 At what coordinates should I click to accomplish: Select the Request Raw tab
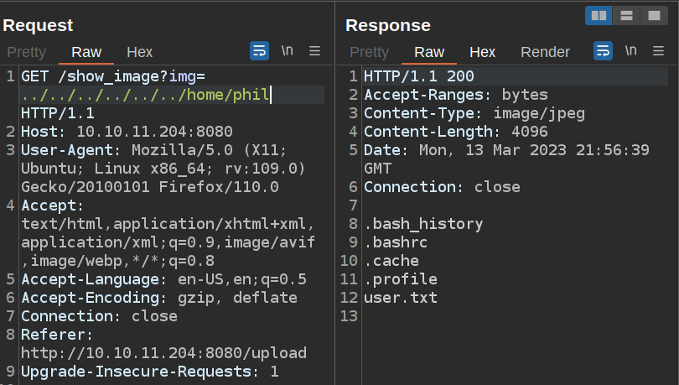[x=86, y=52]
